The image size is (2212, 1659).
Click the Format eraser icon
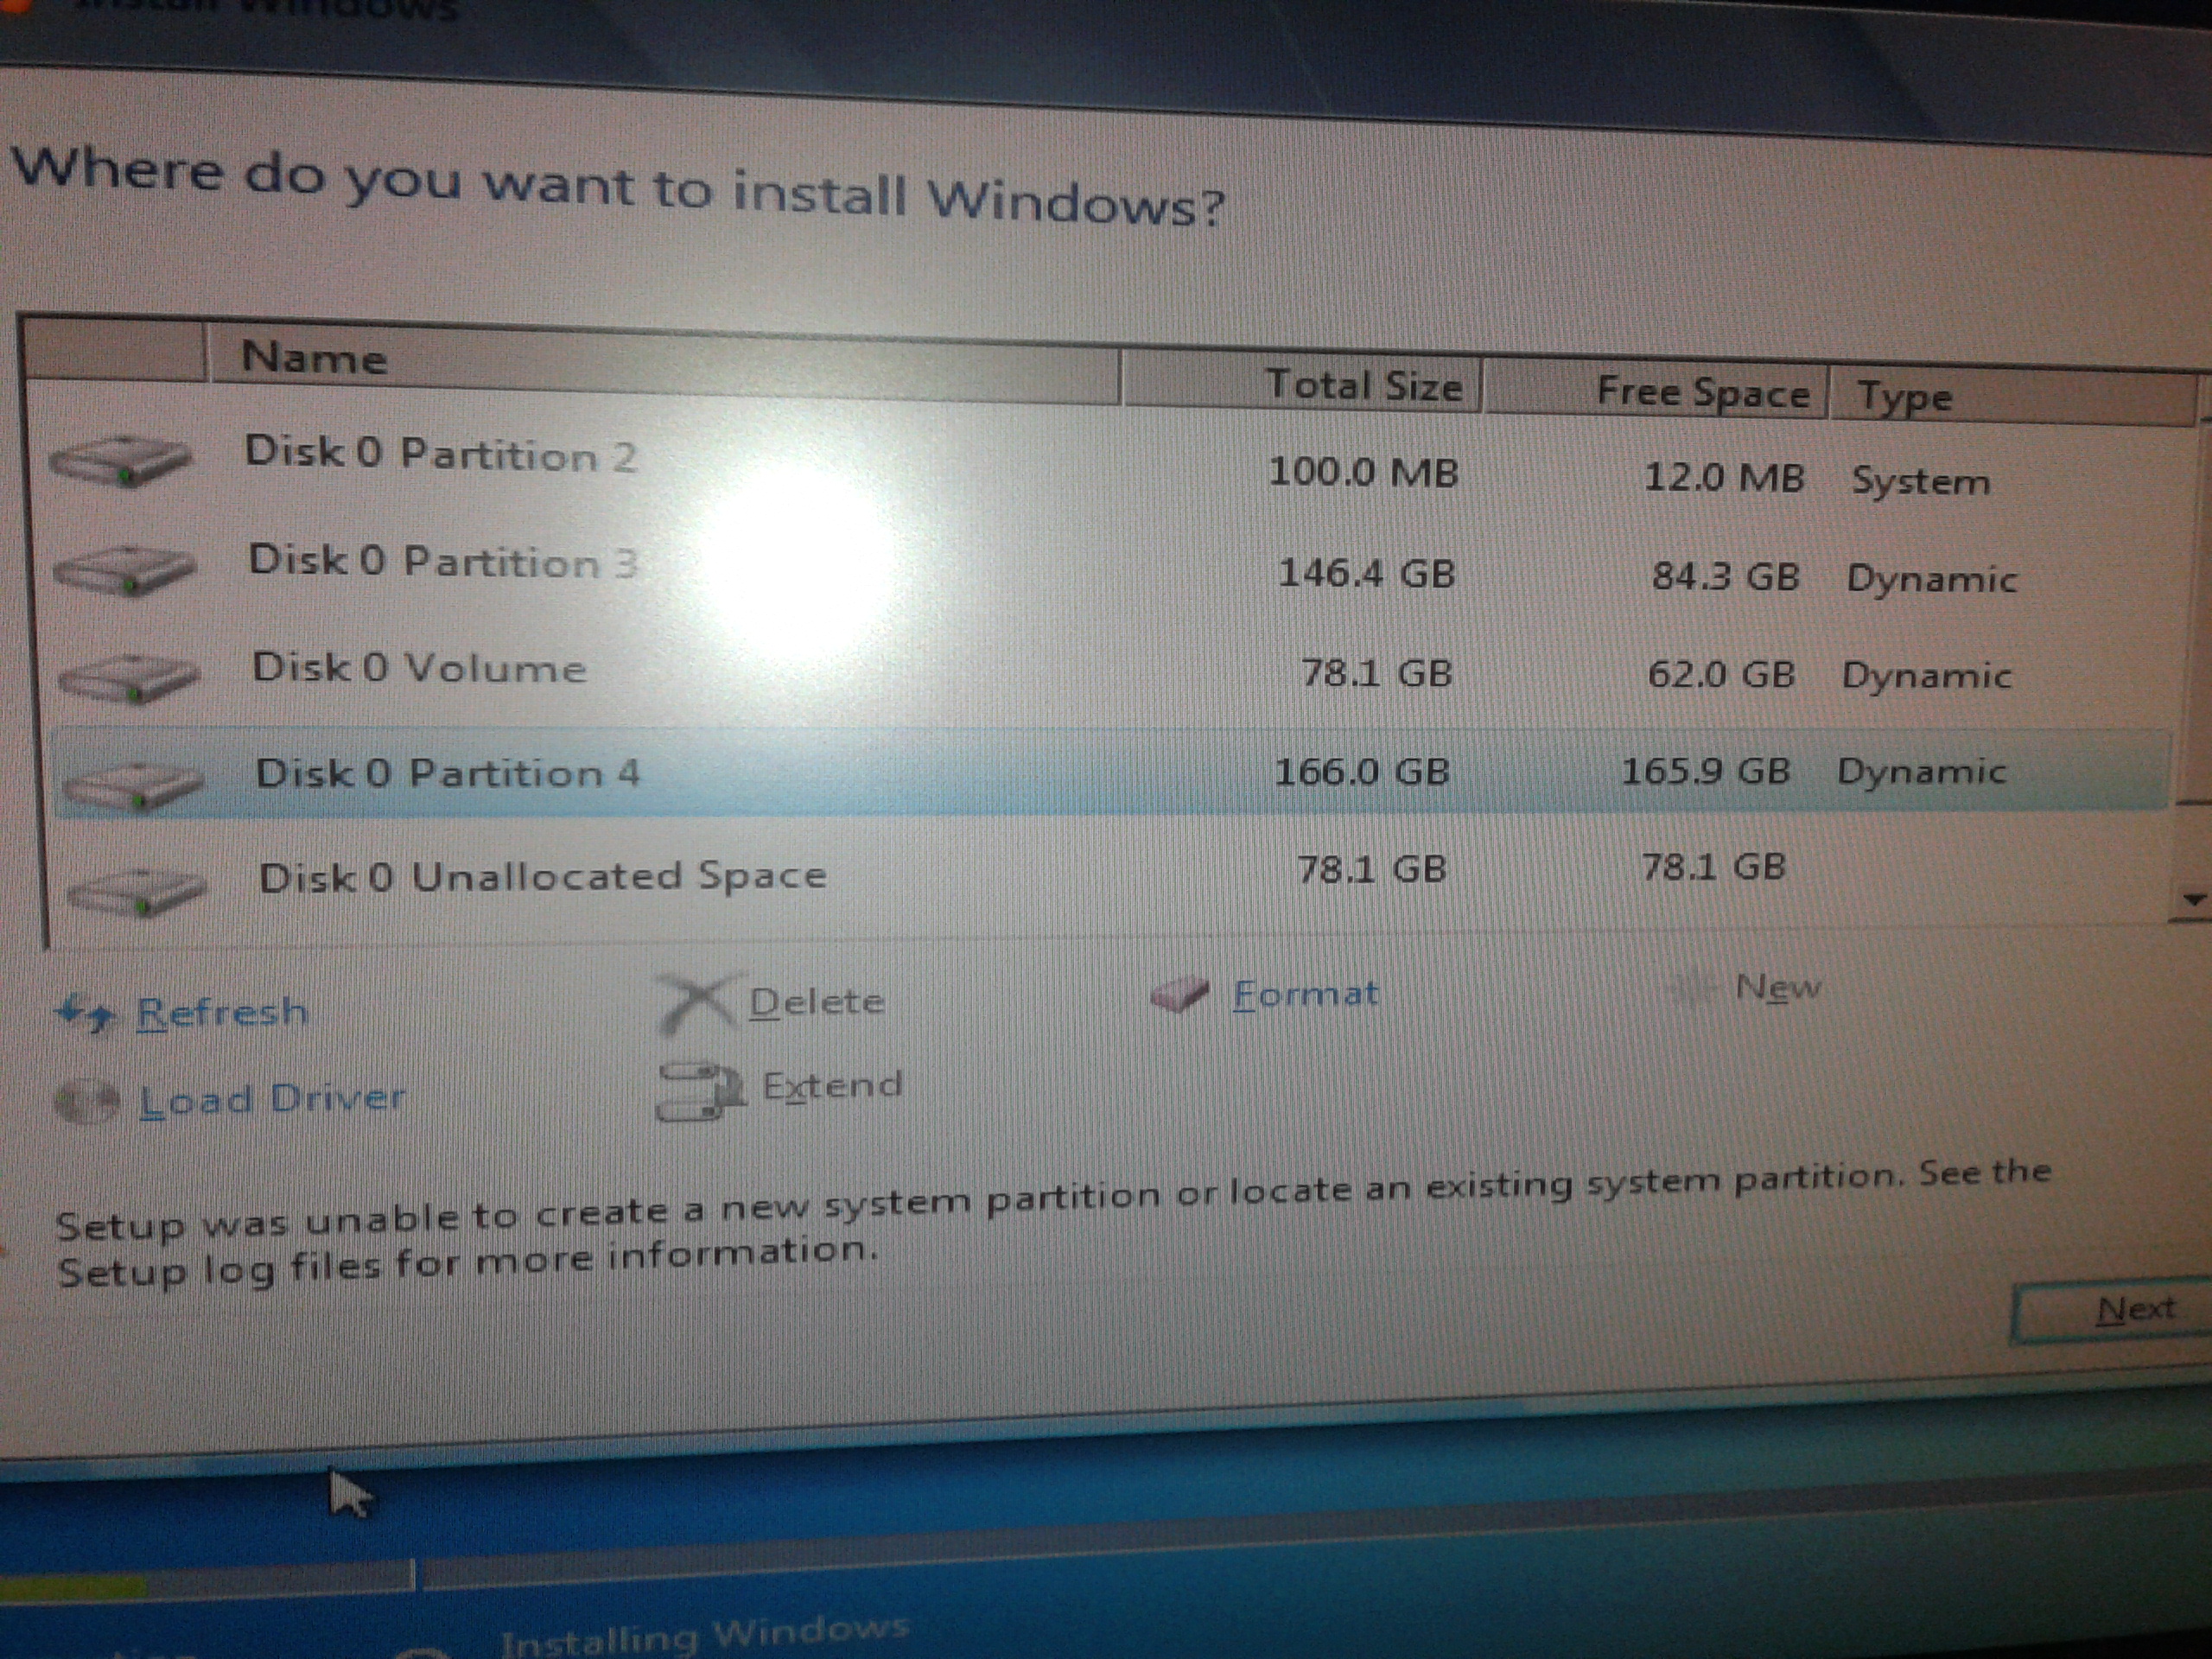1179,994
